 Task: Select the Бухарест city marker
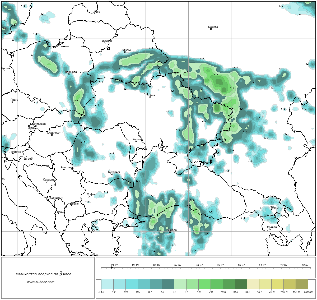(112, 174)
